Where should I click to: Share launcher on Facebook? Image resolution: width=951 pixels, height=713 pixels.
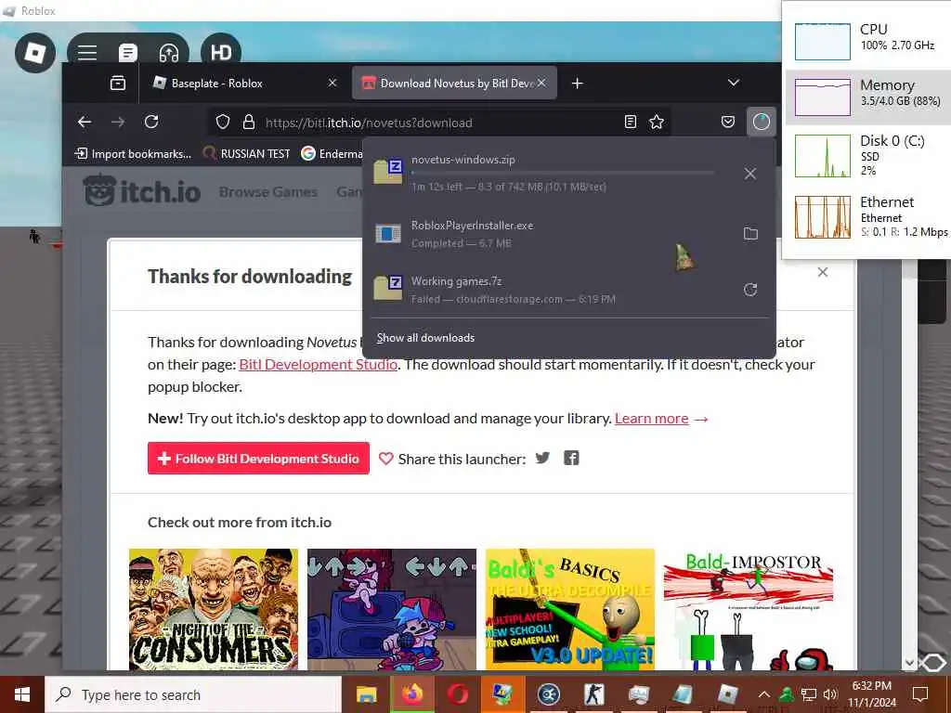(x=571, y=458)
